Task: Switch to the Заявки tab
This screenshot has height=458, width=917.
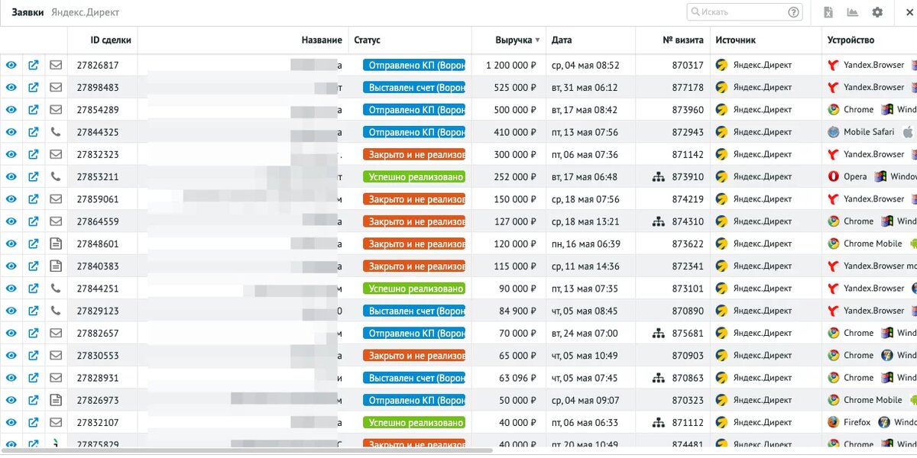Action: (28, 12)
